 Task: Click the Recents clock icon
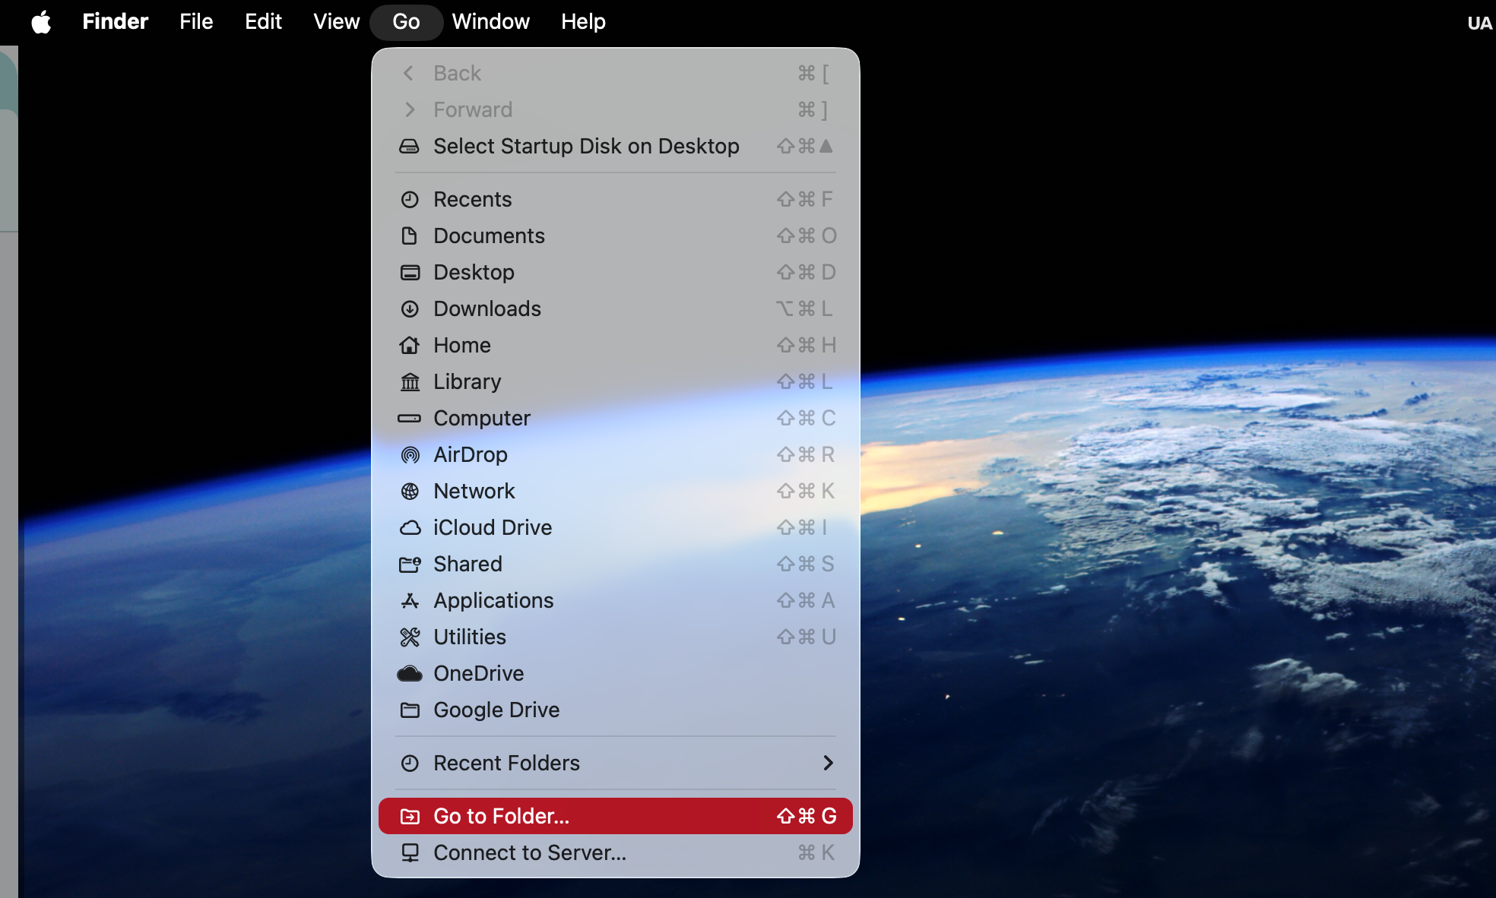click(x=410, y=199)
